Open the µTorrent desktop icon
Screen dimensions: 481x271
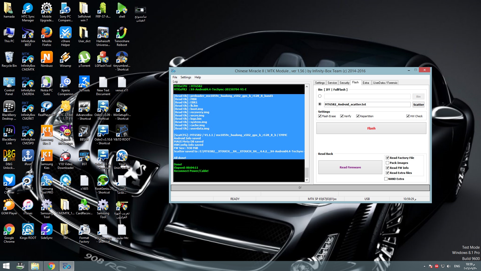coord(84,59)
